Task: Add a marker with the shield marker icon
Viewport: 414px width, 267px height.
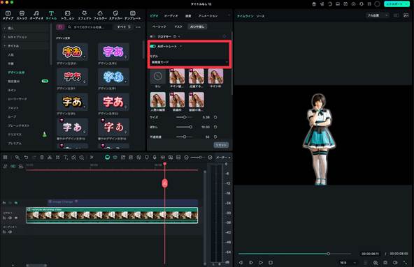Action: (147, 157)
